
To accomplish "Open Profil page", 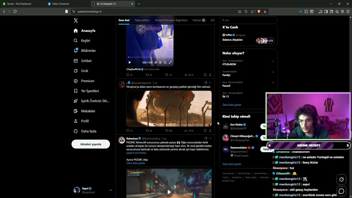I will click(81, 121).
